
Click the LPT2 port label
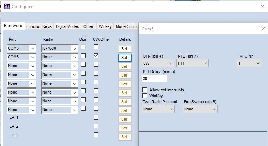pos(14,126)
